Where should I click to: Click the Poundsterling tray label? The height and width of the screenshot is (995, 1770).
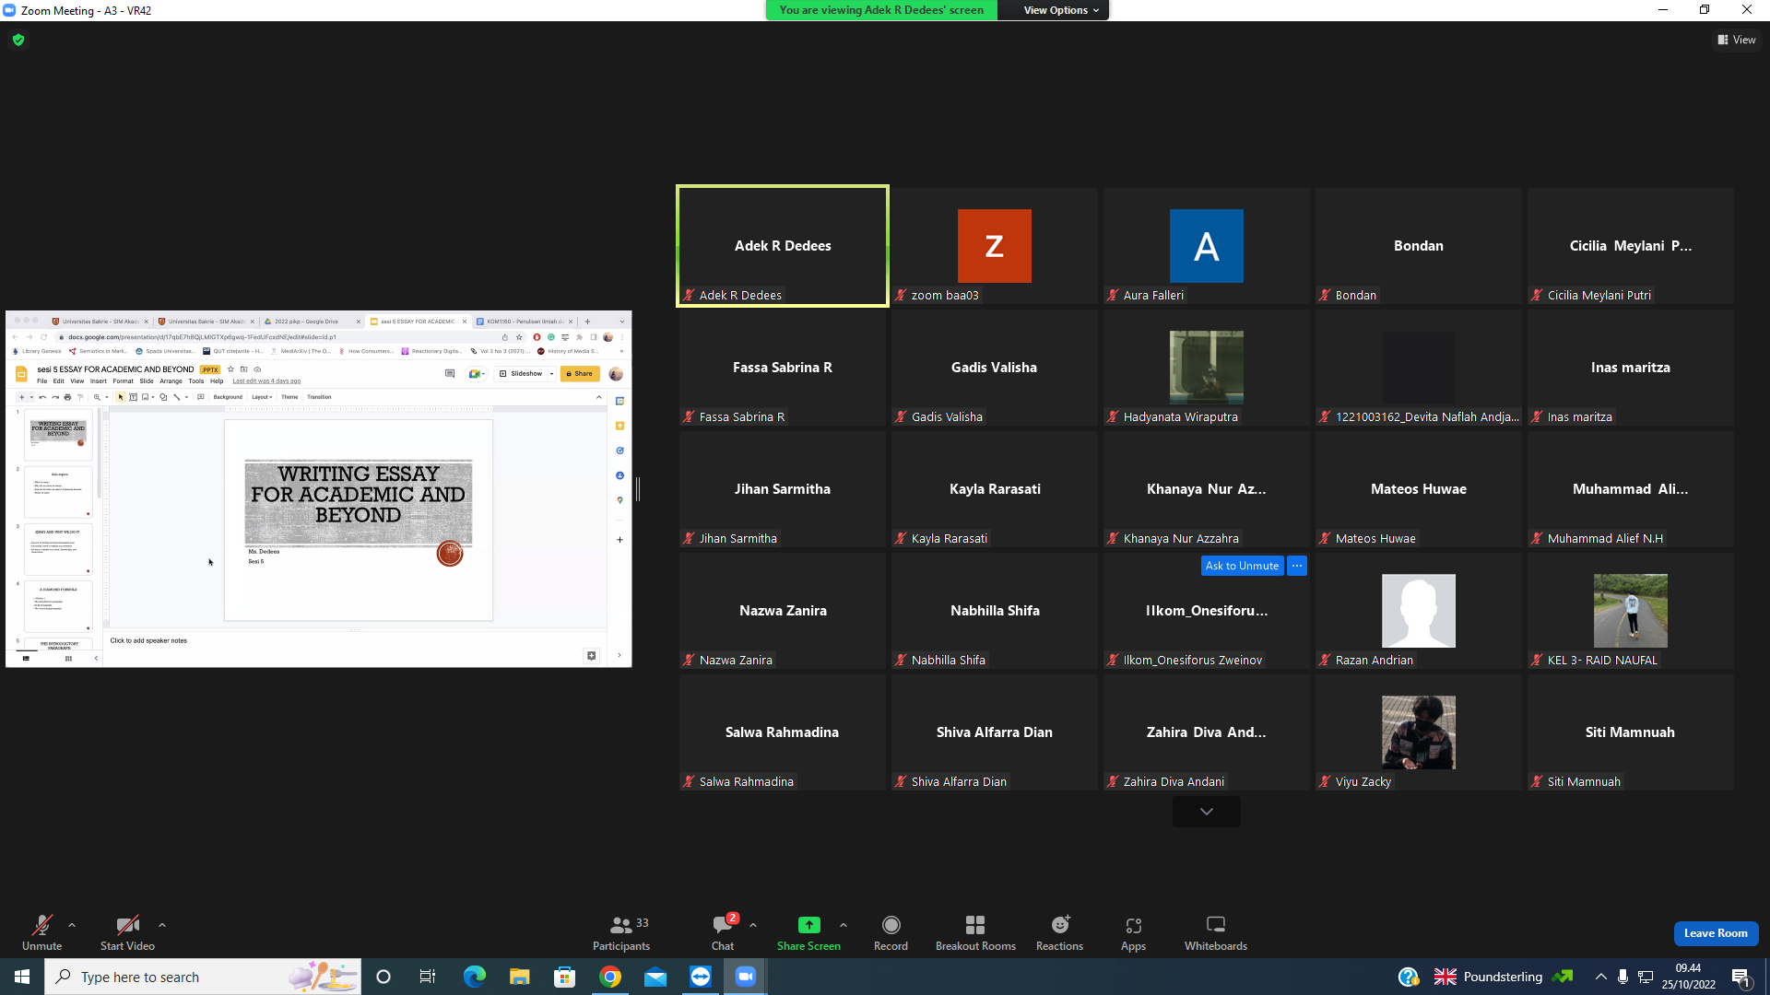click(x=1502, y=977)
